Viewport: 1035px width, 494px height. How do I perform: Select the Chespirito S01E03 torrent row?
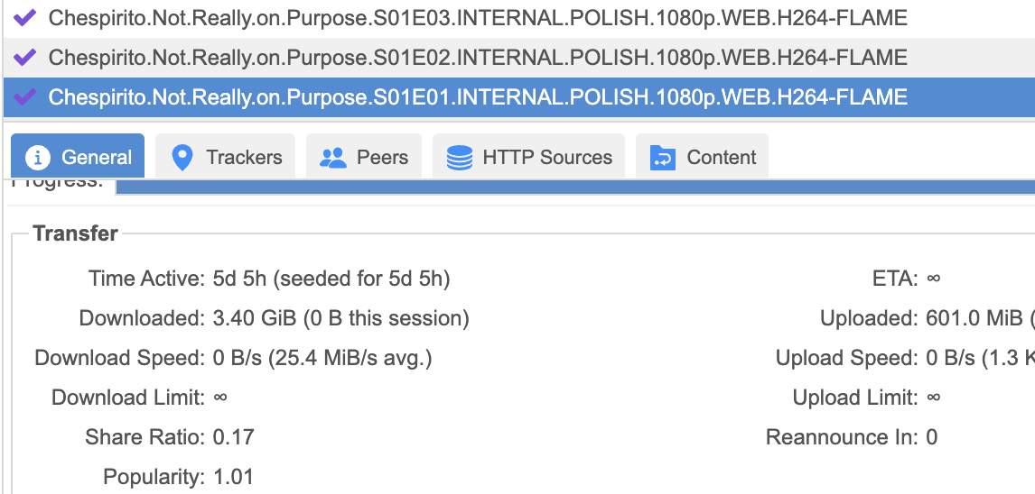(477, 17)
